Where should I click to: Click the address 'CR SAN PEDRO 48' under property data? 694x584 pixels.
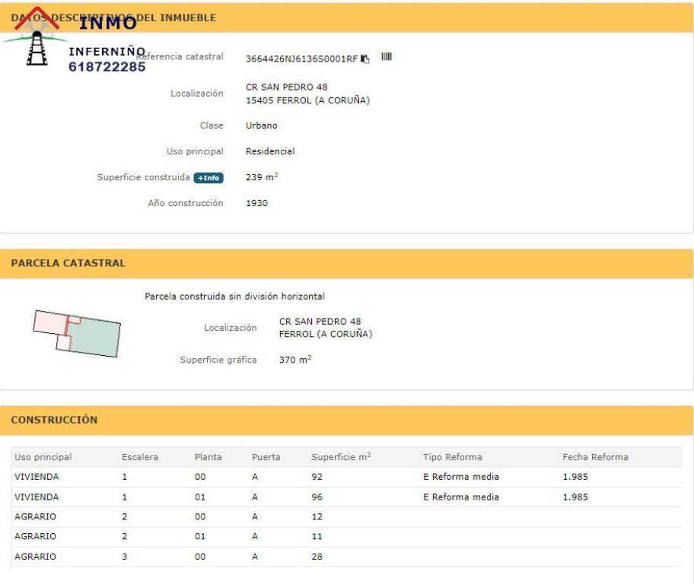(287, 87)
